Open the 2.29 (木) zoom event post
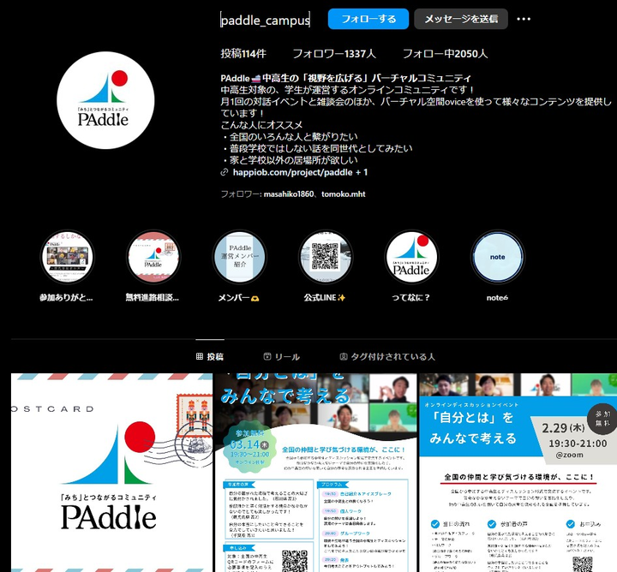 click(x=518, y=473)
